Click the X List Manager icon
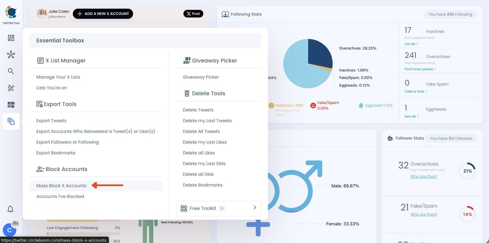 pos(40,61)
